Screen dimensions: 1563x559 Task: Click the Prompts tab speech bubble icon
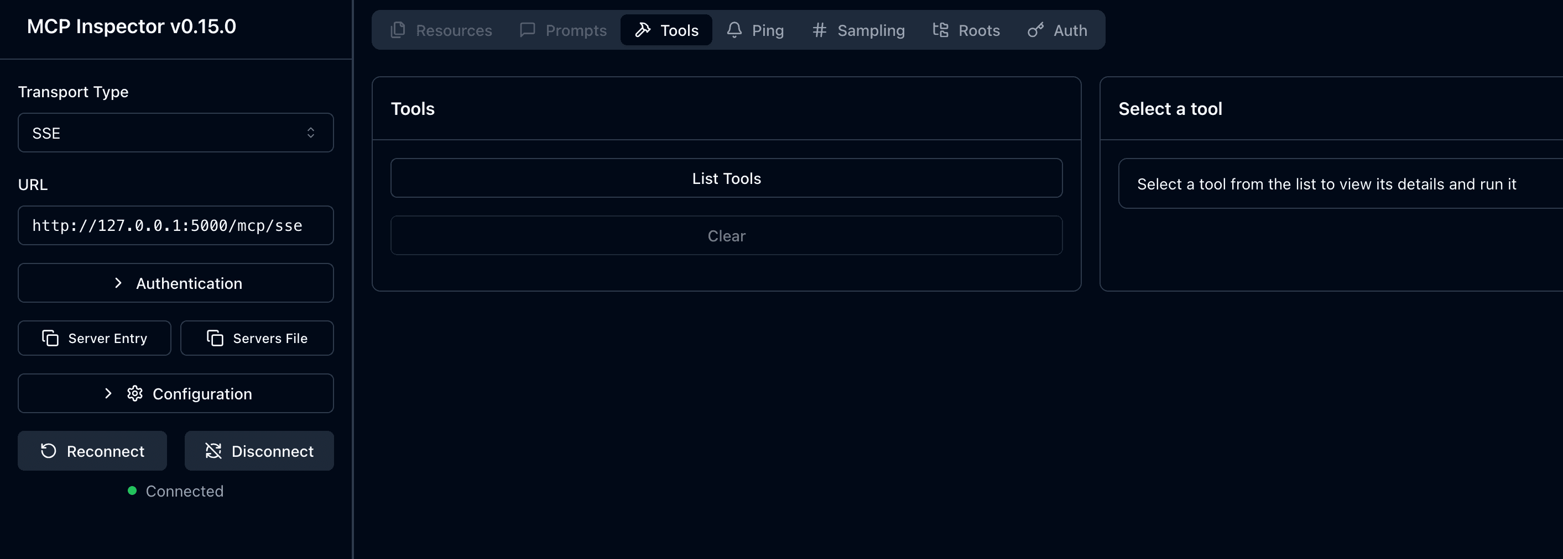click(x=527, y=30)
